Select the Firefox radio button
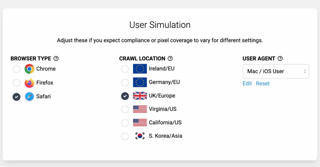The width and height of the screenshot is (320, 167). 16,83
